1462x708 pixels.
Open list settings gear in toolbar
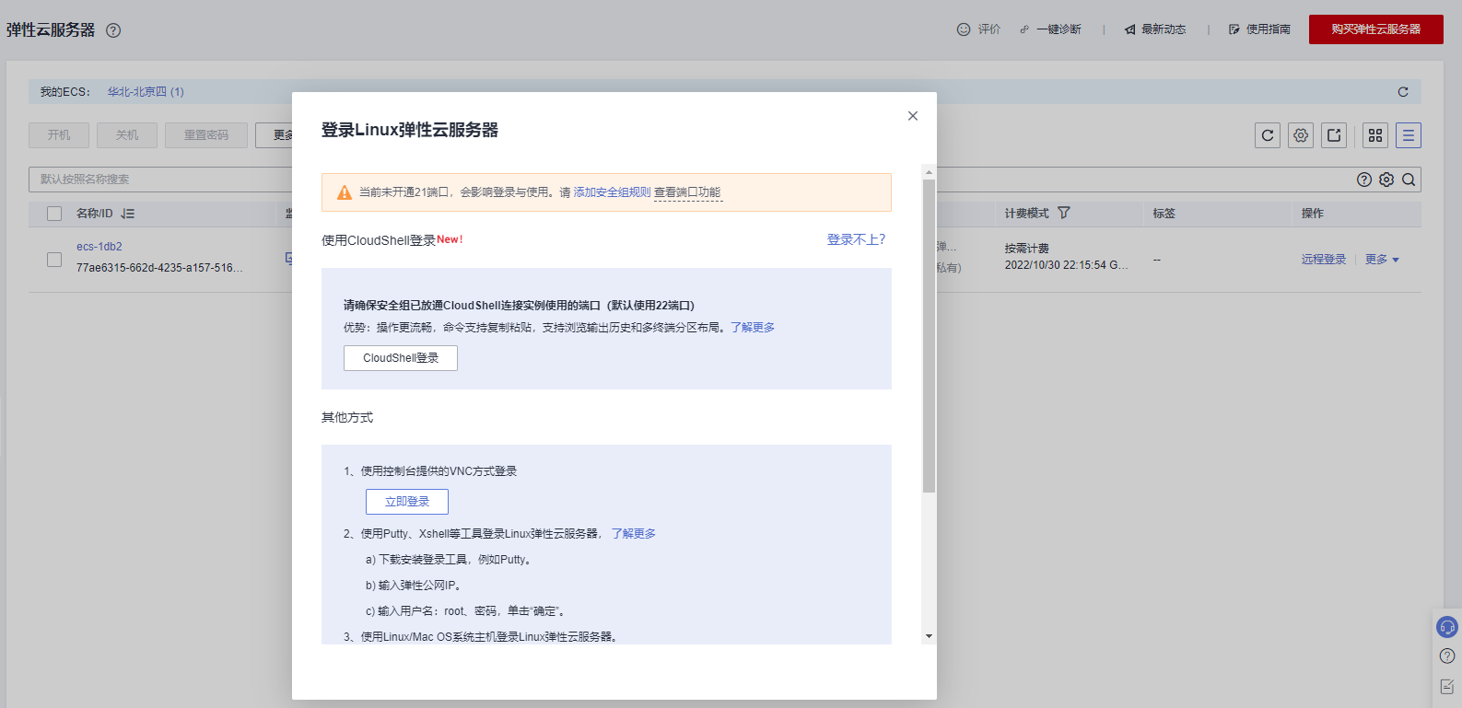(1301, 135)
